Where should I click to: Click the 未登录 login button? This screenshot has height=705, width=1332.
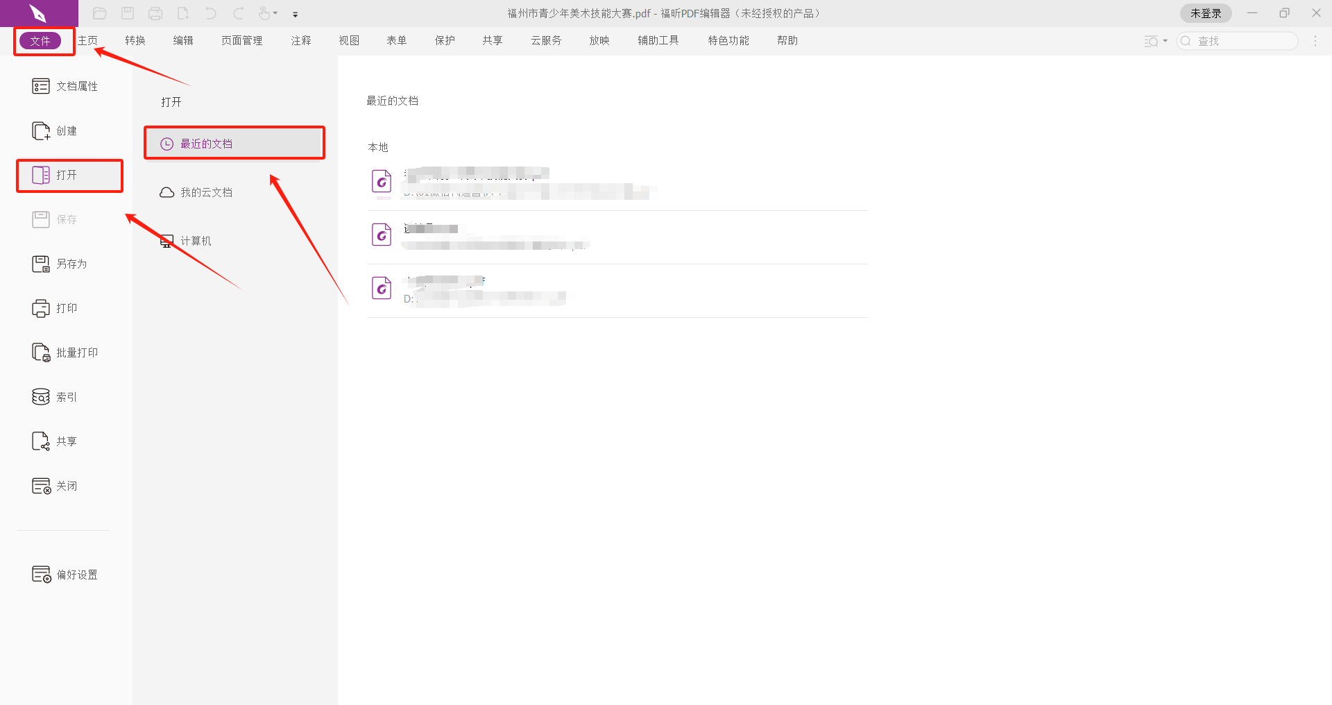1206,13
